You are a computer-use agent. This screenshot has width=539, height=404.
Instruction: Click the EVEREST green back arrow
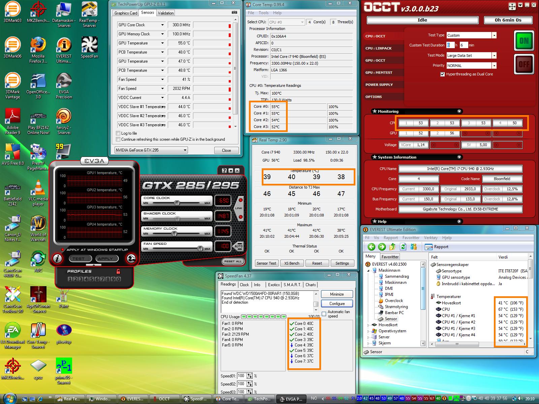[x=371, y=247]
